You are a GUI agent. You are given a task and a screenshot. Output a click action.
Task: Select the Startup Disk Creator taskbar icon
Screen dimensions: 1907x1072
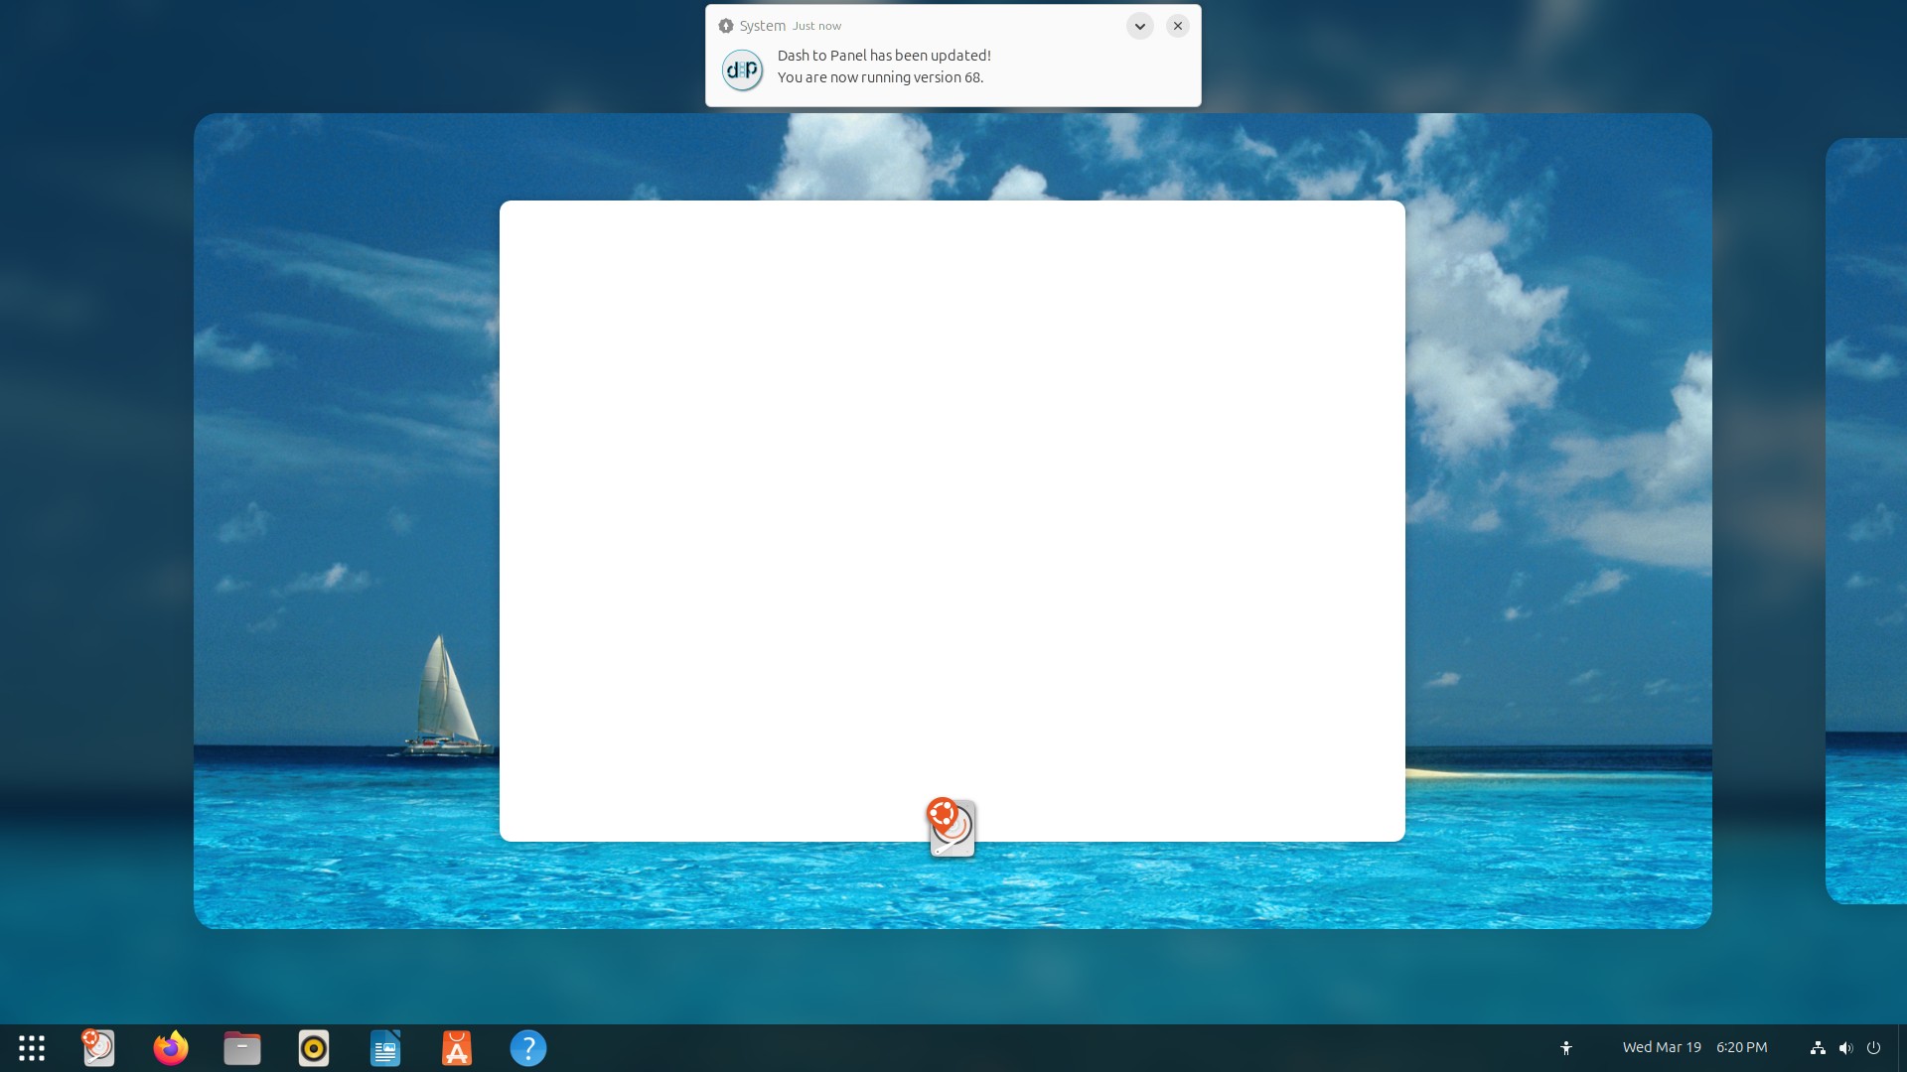point(97,1047)
